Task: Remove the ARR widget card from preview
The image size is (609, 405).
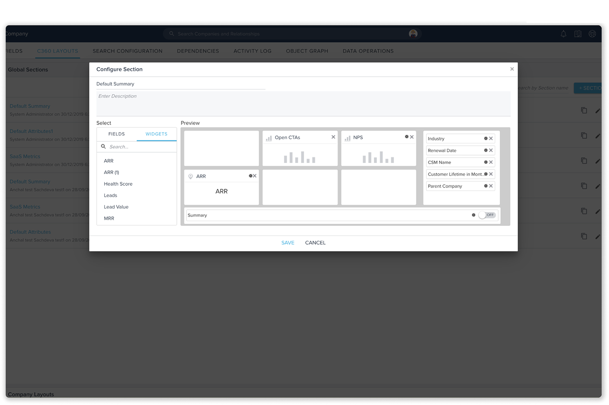Action: click(x=255, y=176)
